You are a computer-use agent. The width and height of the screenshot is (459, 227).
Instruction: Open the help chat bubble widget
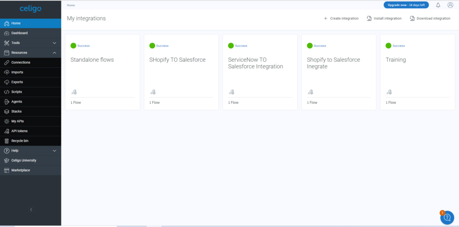click(x=447, y=217)
